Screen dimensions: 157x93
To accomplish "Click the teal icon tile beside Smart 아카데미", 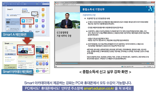I will [37, 20].
